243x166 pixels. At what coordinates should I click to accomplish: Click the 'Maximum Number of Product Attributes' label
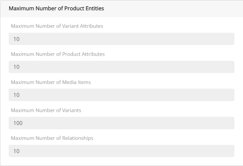pos(58,54)
